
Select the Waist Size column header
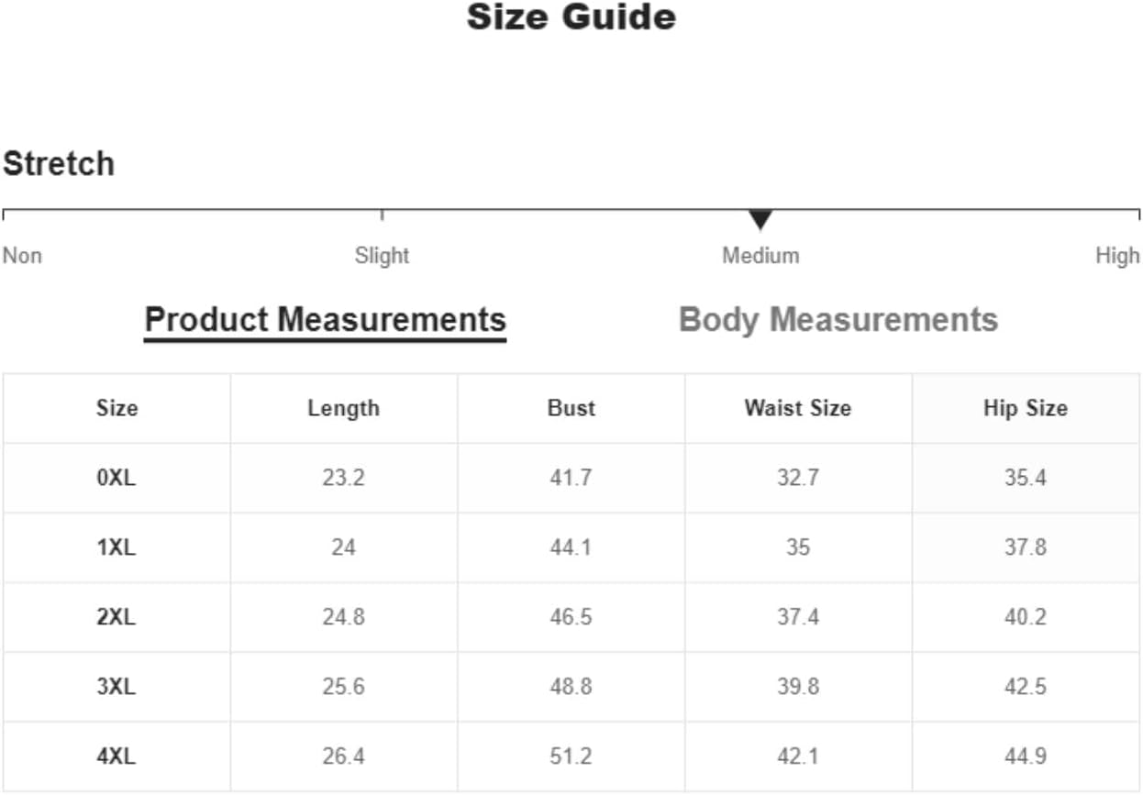(x=798, y=408)
